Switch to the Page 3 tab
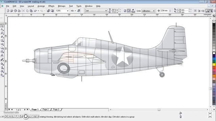 click(56, 109)
